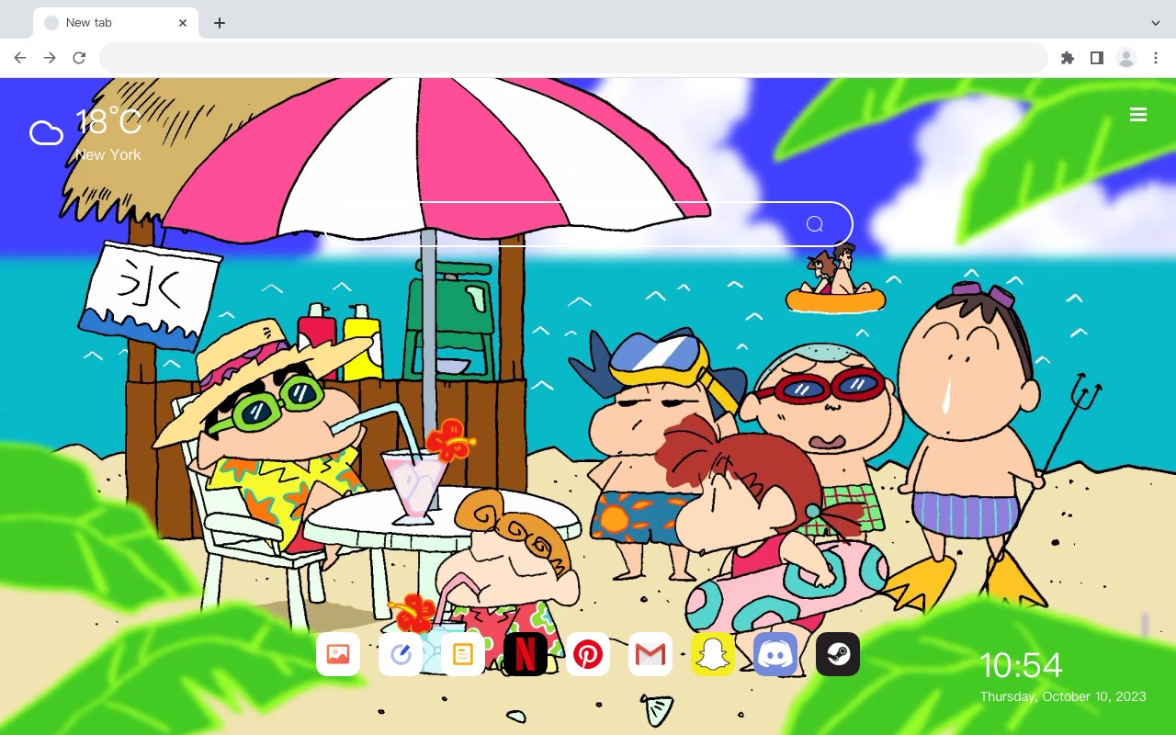Open the photo gallery shortcut icon

338,654
